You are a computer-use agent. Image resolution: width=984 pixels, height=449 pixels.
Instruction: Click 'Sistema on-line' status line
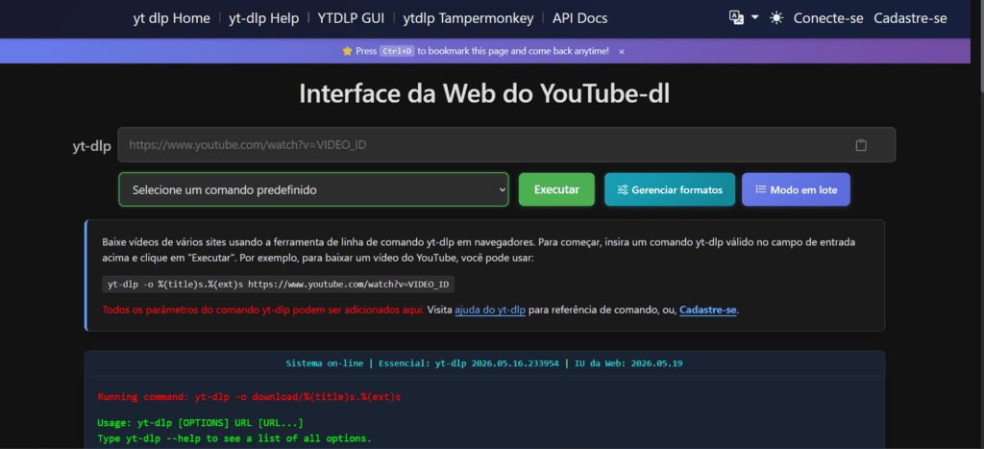[x=484, y=363]
